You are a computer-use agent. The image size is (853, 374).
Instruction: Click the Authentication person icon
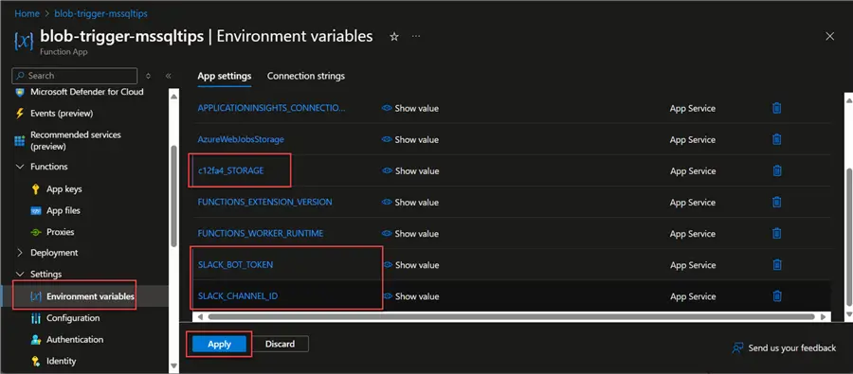(x=36, y=340)
